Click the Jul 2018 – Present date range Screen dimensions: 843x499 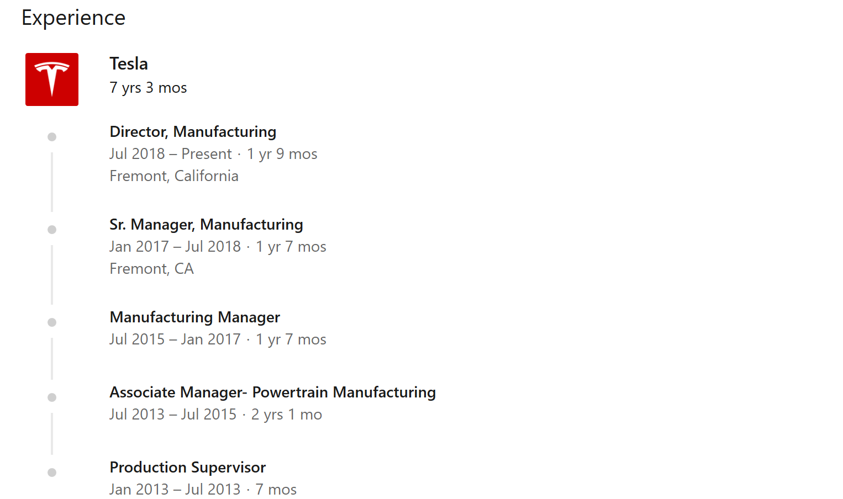coord(170,154)
